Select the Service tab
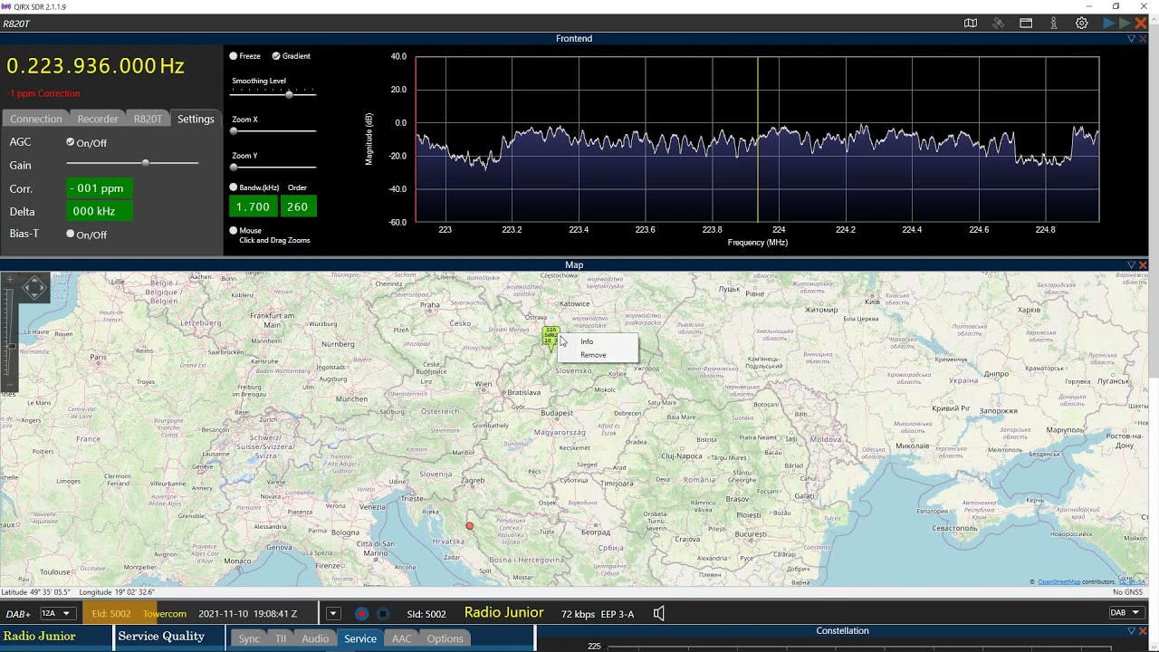 point(360,638)
